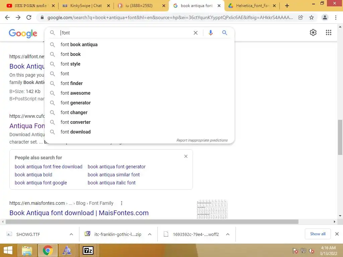The width and height of the screenshot is (343, 257).
Task: Choose suggestion font converter
Action: pyautogui.click(x=139, y=122)
